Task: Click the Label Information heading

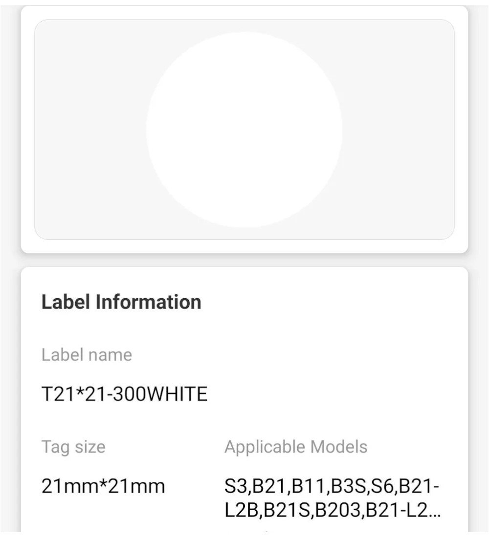Action: pyautogui.click(x=121, y=302)
